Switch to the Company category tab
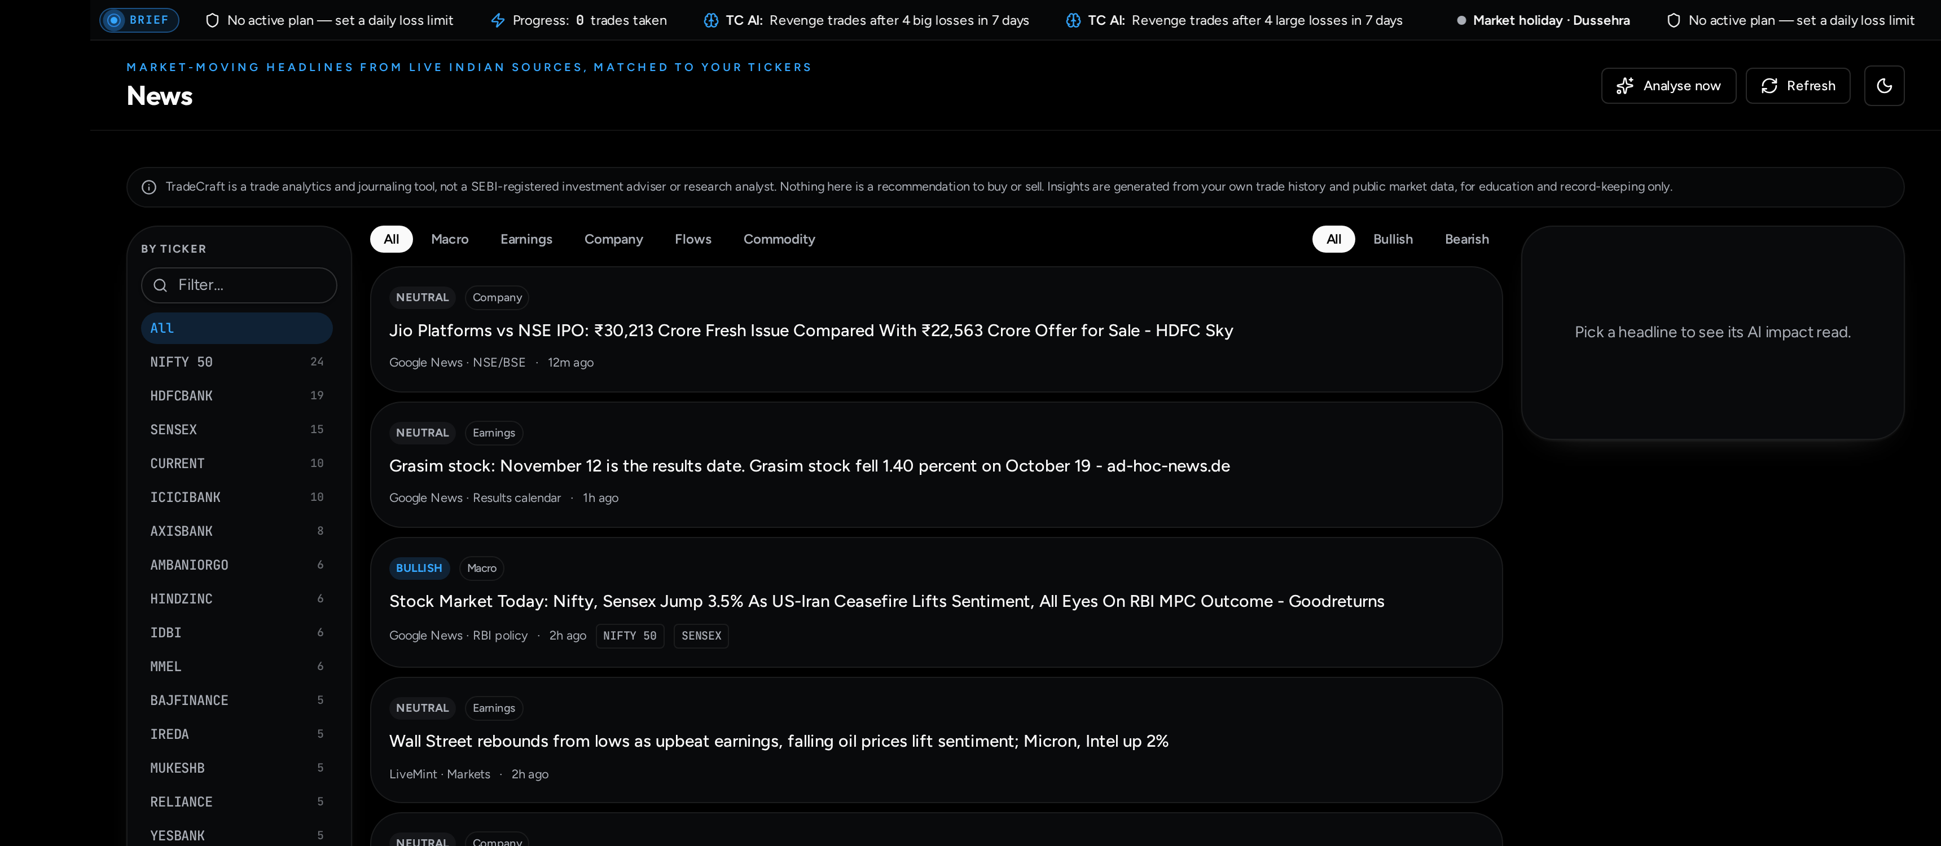 [613, 239]
